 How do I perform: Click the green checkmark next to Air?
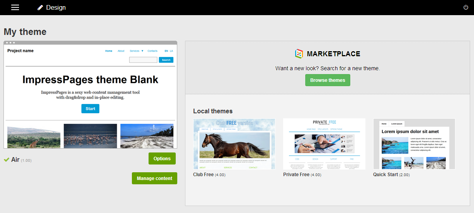pos(7,159)
